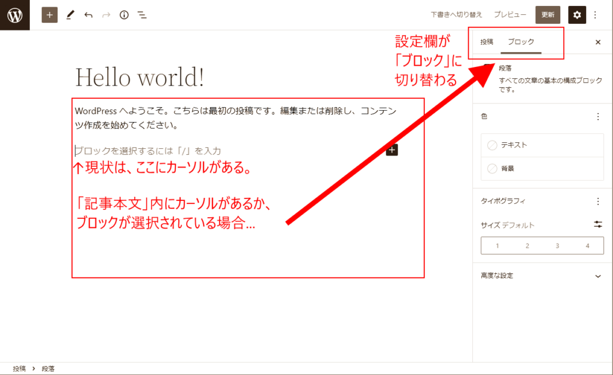Click the 更新 button
Image resolution: width=613 pixels, height=375 pixels.
coord(548,15)
